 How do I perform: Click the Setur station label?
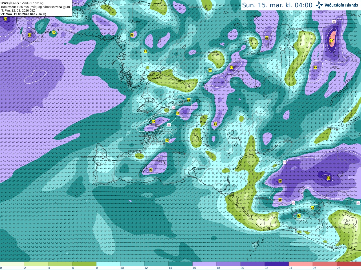pos(334,67)
